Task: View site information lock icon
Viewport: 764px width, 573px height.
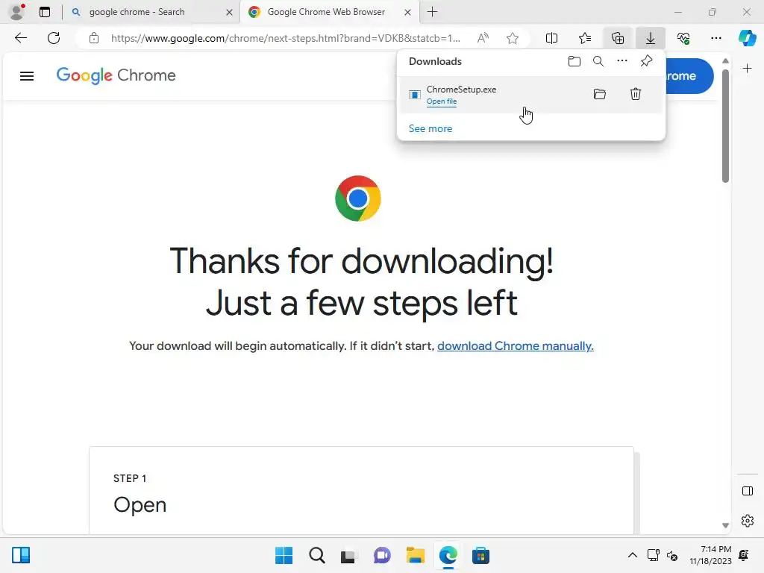Action: click(x=94, y=38)
